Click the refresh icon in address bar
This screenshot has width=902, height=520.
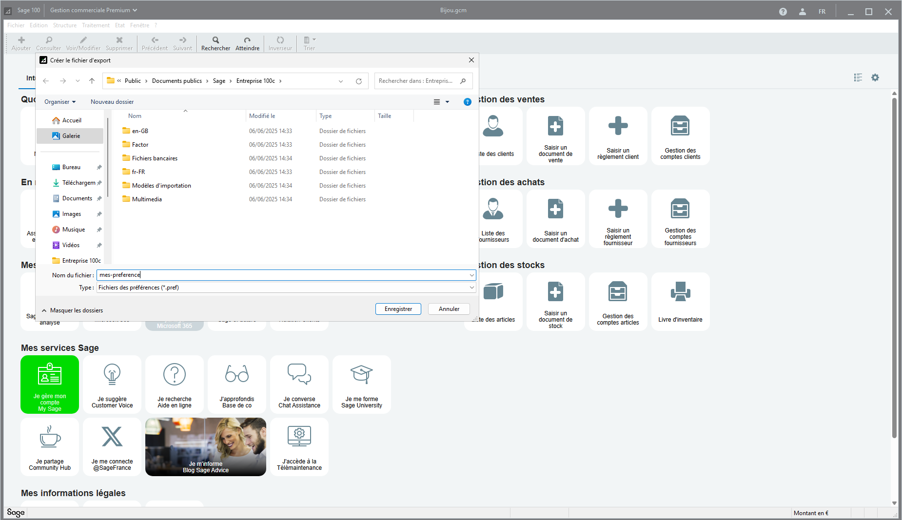click(359, 81)
